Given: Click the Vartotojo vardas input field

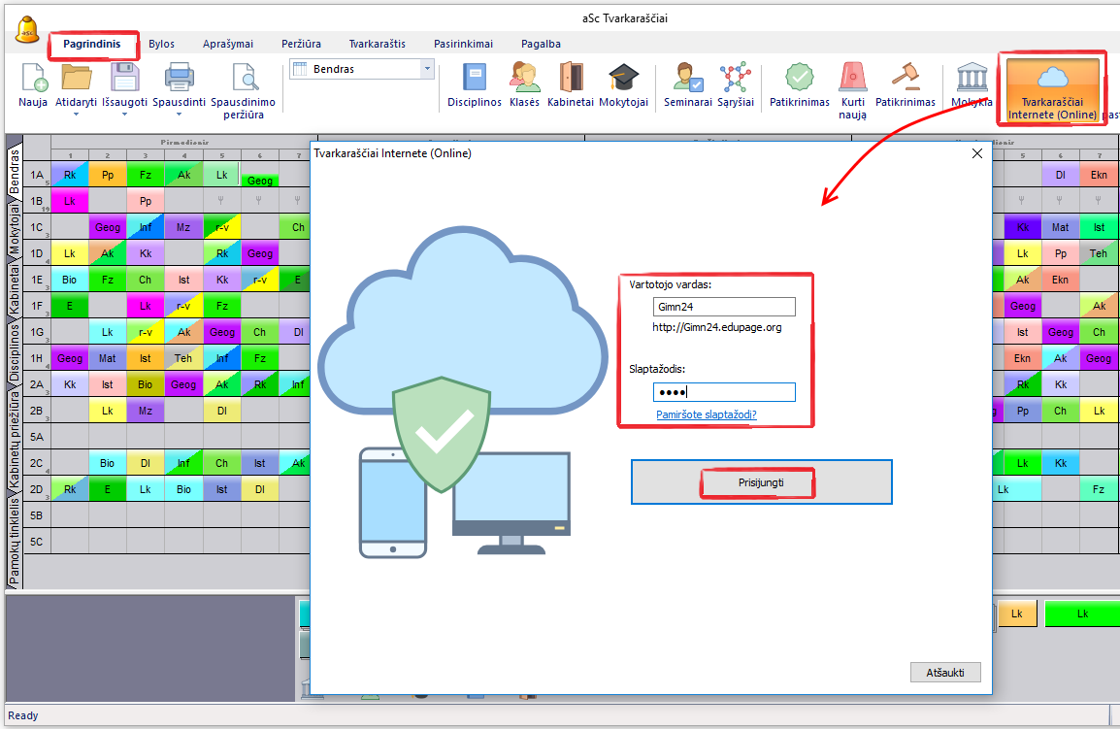Looking at the screenshot, I should pyautogui.click(x=724, y=307).
